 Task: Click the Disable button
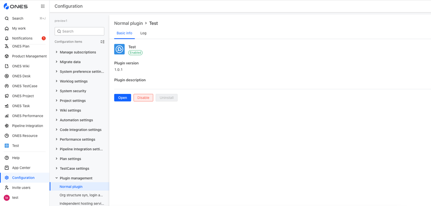143,98
